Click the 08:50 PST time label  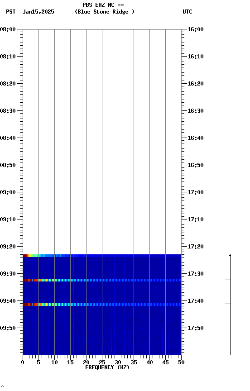8,165
